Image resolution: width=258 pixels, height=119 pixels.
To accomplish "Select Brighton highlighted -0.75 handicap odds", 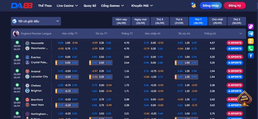I will [67, 91].
